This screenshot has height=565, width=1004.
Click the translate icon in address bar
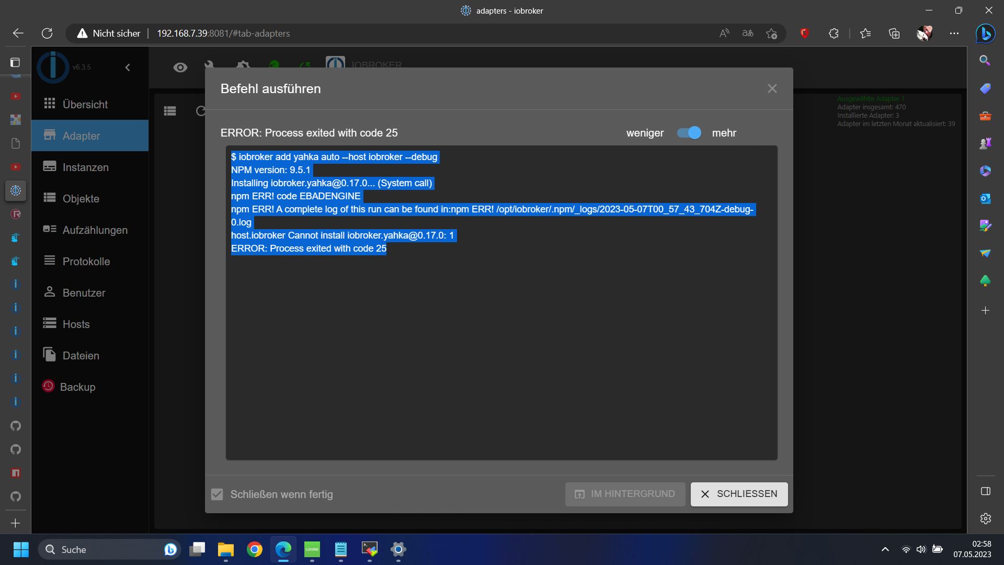(748, 33)
